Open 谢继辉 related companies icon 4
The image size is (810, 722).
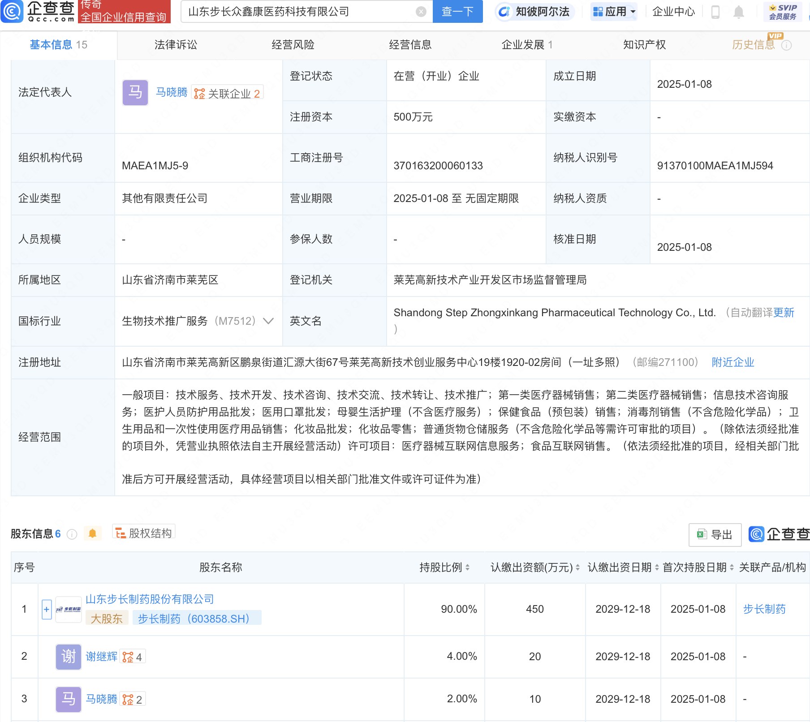133,657
